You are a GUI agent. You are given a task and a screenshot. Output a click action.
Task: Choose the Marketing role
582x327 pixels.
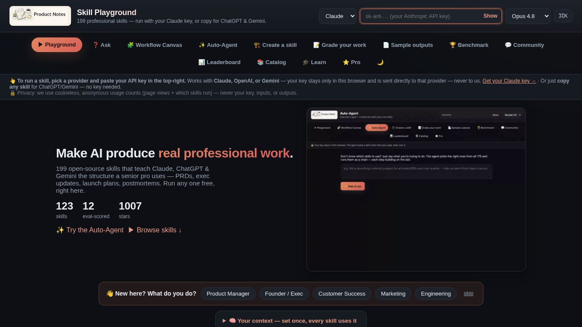coord(393,293)
